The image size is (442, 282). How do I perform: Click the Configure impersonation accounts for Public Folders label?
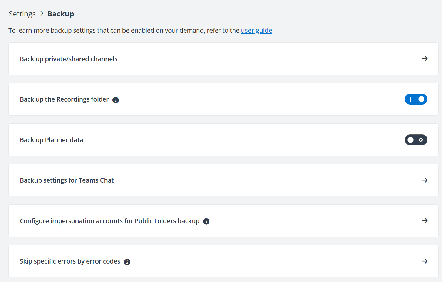pos(109,221)
